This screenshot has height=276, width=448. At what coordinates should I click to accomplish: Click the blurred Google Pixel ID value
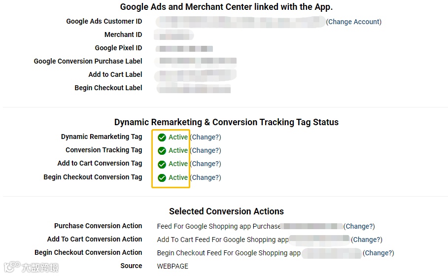pyautogui.click(x=184, y=48)
